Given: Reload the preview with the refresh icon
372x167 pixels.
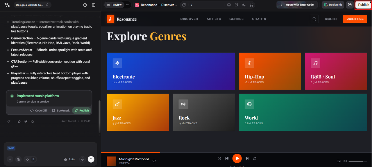Looking at the screenshot, I should tap(184, 5).
